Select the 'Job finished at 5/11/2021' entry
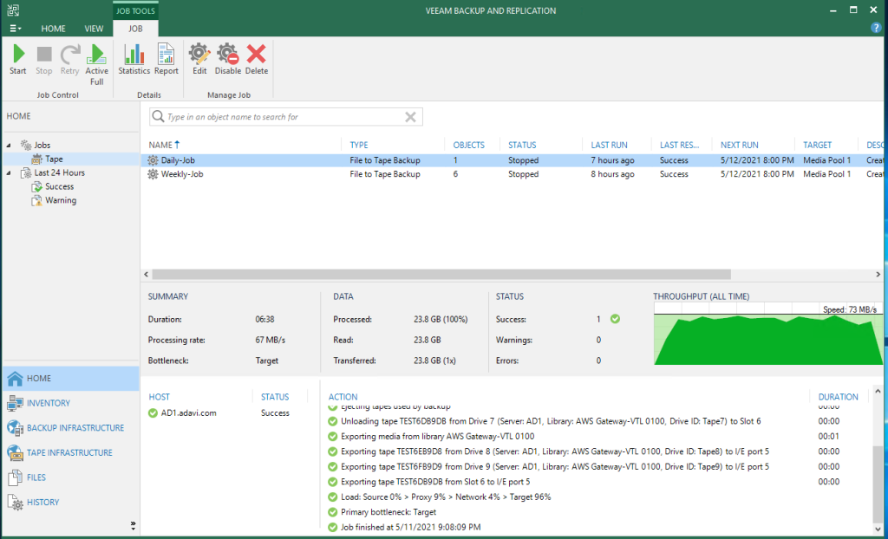Viewport: 888px width, 539px height. pos(410,527)
